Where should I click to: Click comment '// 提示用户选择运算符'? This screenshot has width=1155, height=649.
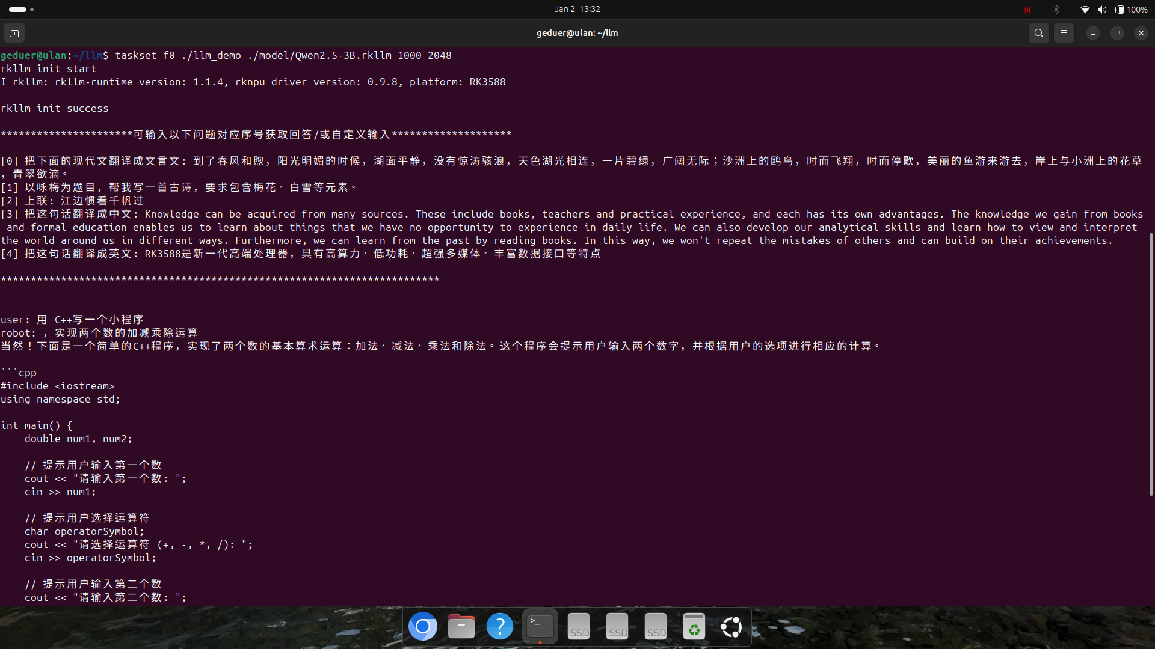(87, 518)
